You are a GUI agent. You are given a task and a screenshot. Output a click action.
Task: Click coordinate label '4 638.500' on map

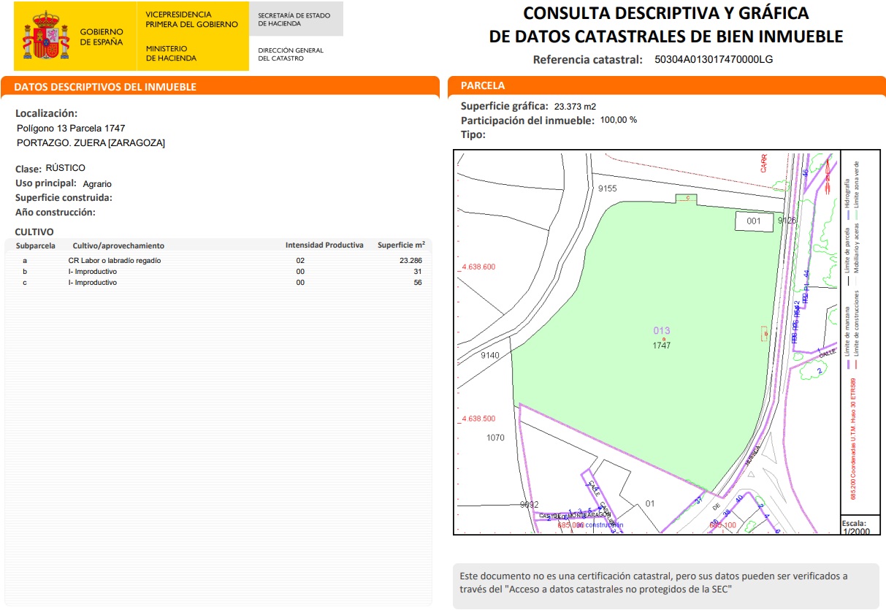pyautogui.click(x=478, y=419)
